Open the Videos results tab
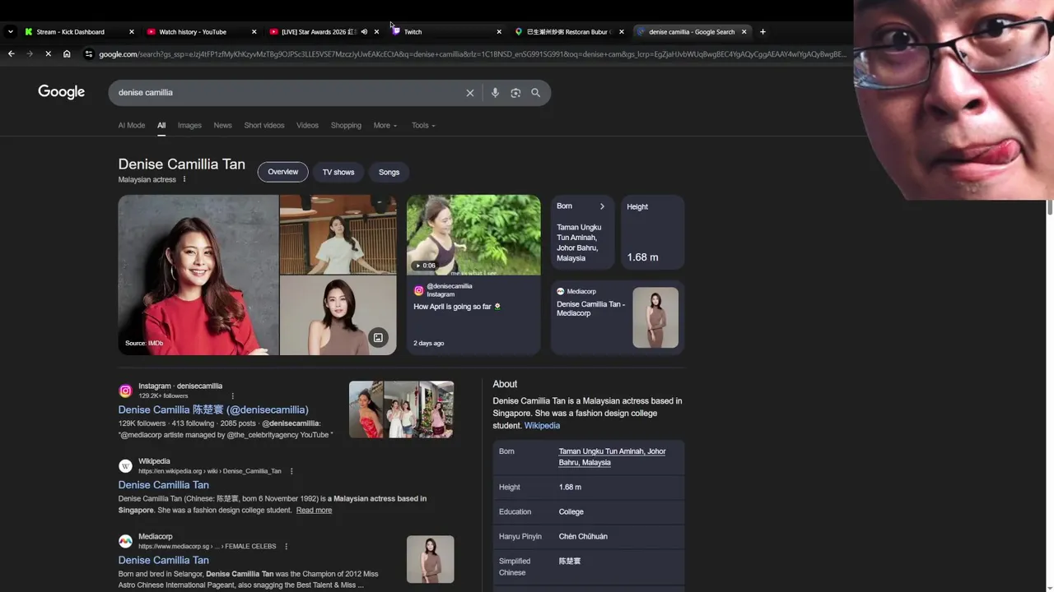Viewport: 1054px width, 592px height. [307, 126]
